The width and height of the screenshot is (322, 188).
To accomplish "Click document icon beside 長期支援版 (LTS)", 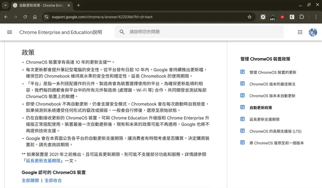I will [x=242, y=131].
